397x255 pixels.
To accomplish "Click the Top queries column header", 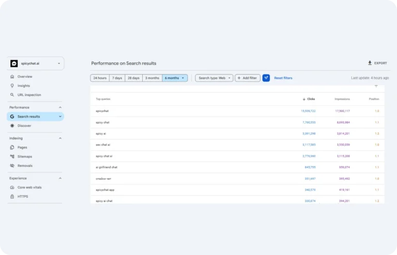I will (103, 99).
